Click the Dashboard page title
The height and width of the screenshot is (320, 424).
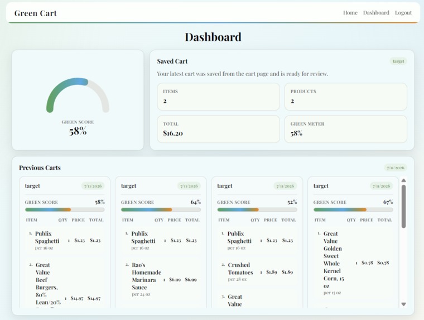point(213,37)
